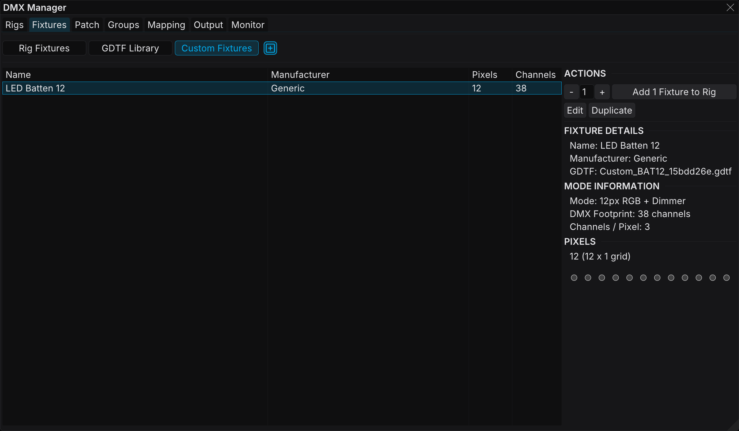Screen dimensions: 739x431
Task: Select the LED Batten 12 row
Action: pos(282,88)
